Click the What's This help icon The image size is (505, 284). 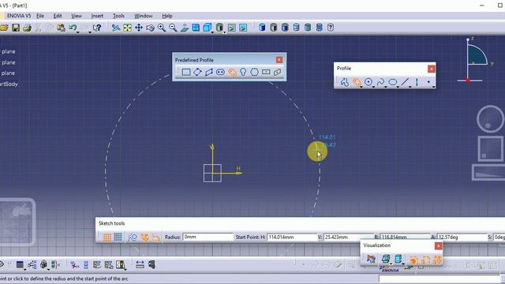point(97,28)
